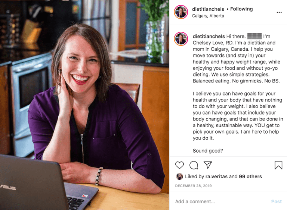Share post with the paper plane icon
The width and height of the screenshot is (287, 210).
[208, 165]
